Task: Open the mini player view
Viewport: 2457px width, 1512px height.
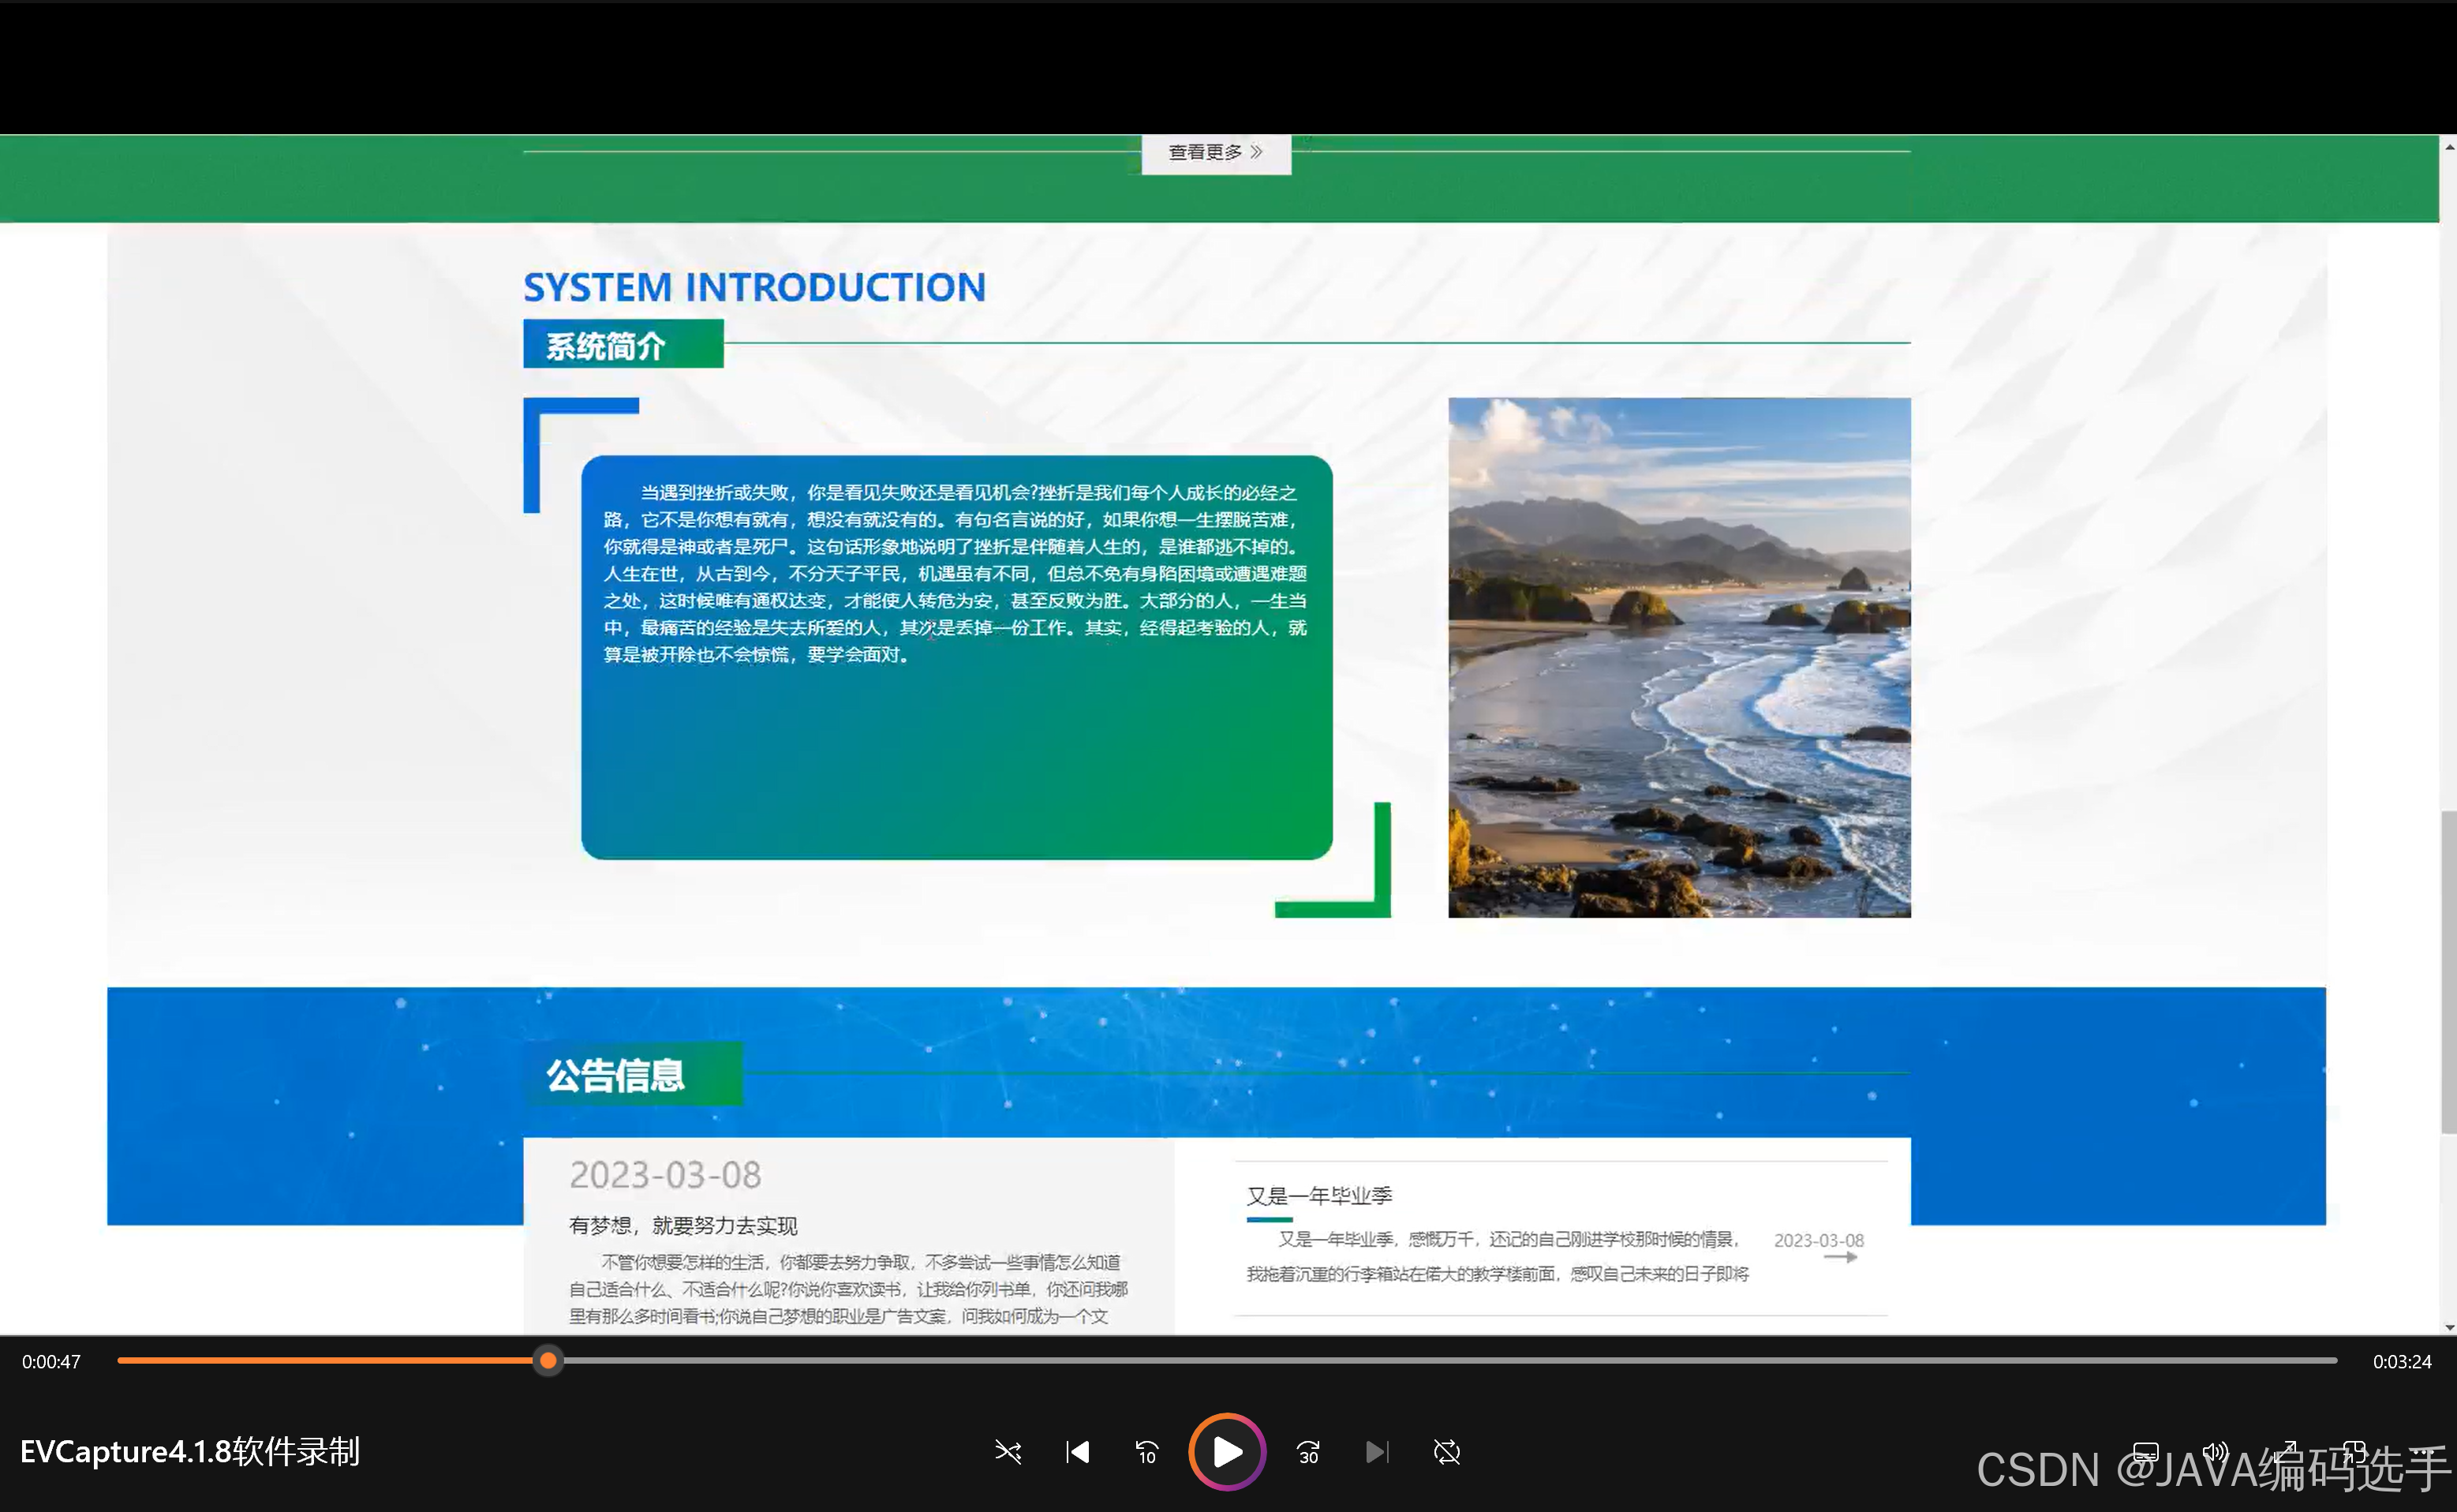Action: point(2354,1451)
